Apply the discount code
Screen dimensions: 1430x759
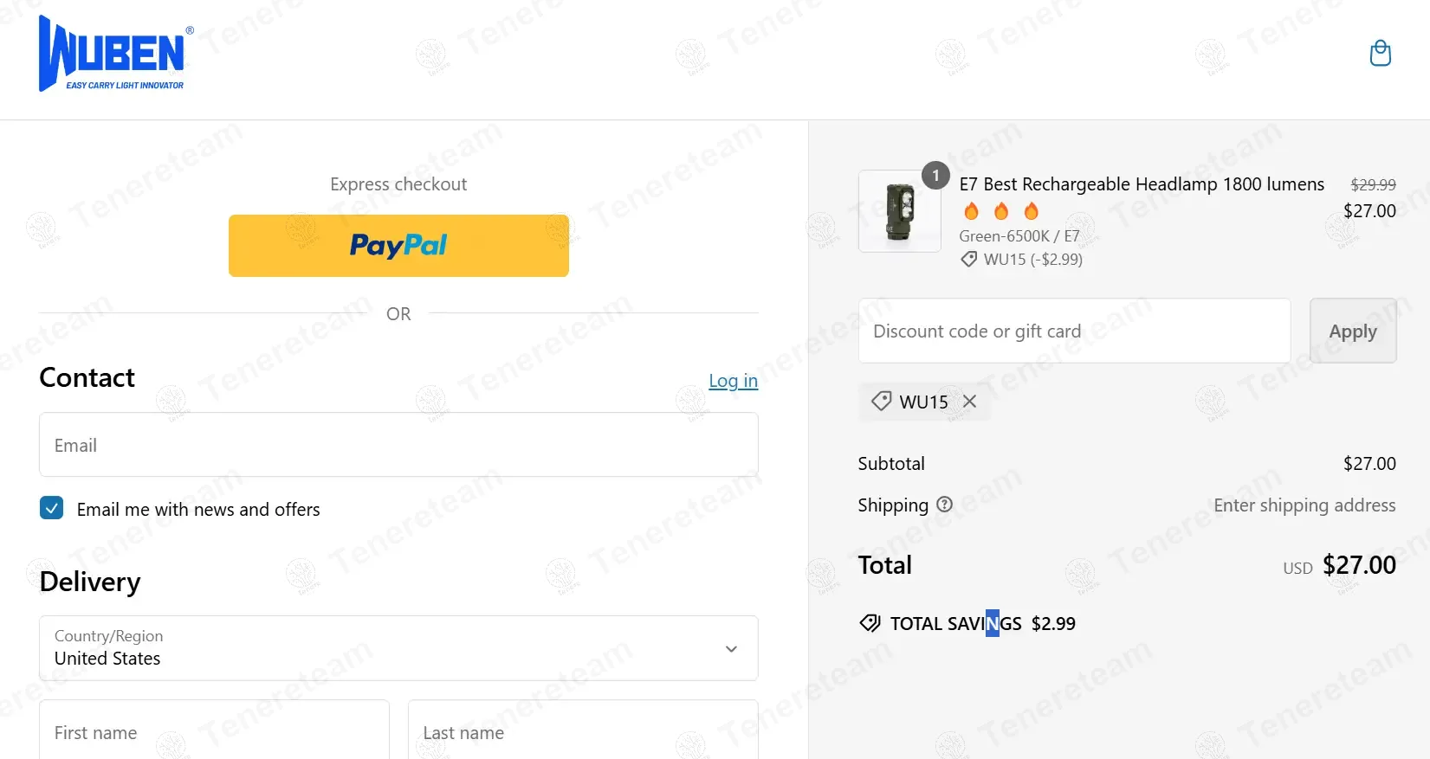tap(1352, 331)
